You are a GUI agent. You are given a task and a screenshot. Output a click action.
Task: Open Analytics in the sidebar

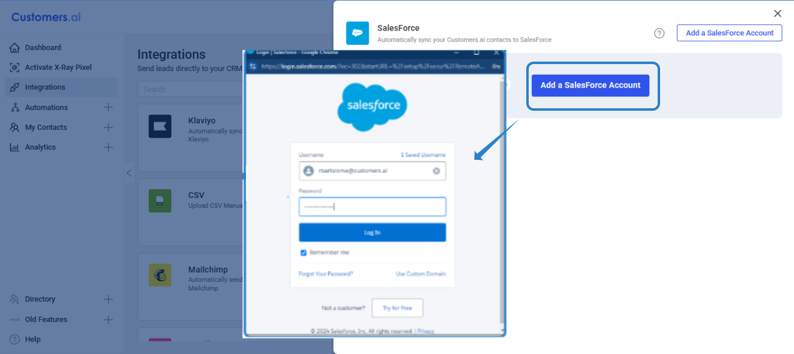(x=40, y=147)
